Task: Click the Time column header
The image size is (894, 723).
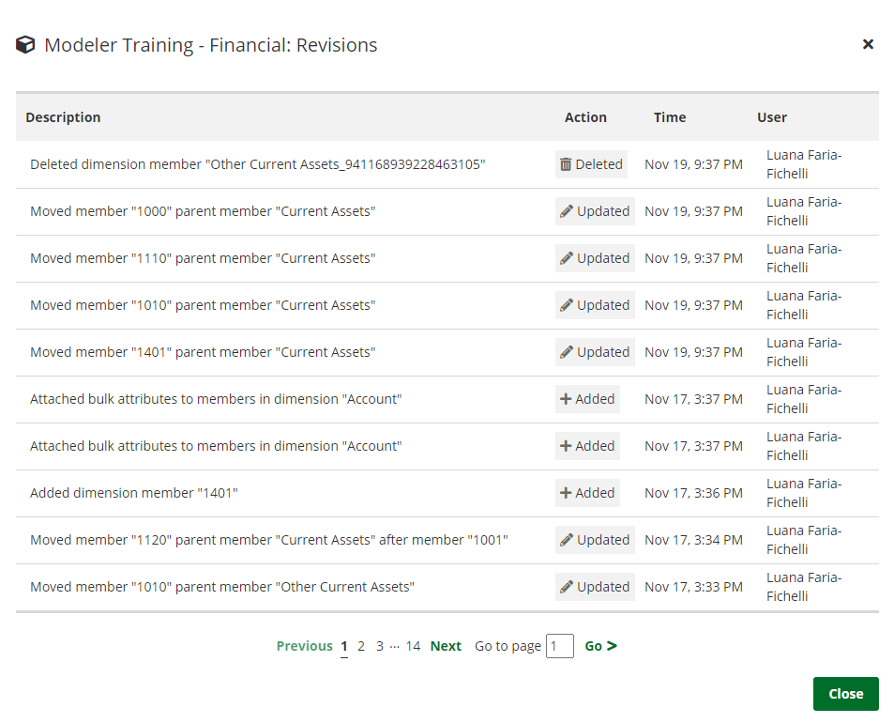Action: pos(670,116)
